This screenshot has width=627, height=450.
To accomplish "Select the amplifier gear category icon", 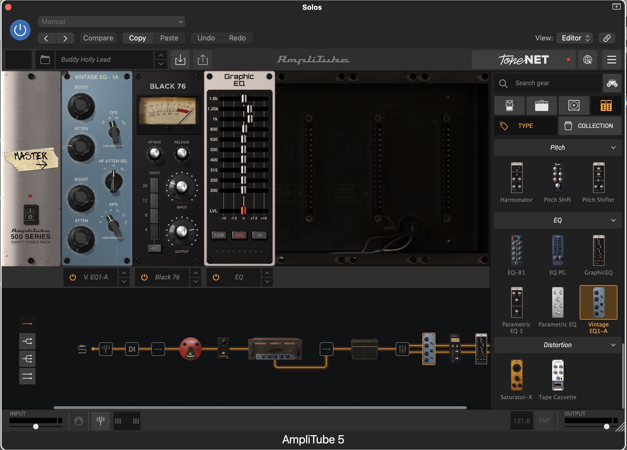I will tap(541, 105).
